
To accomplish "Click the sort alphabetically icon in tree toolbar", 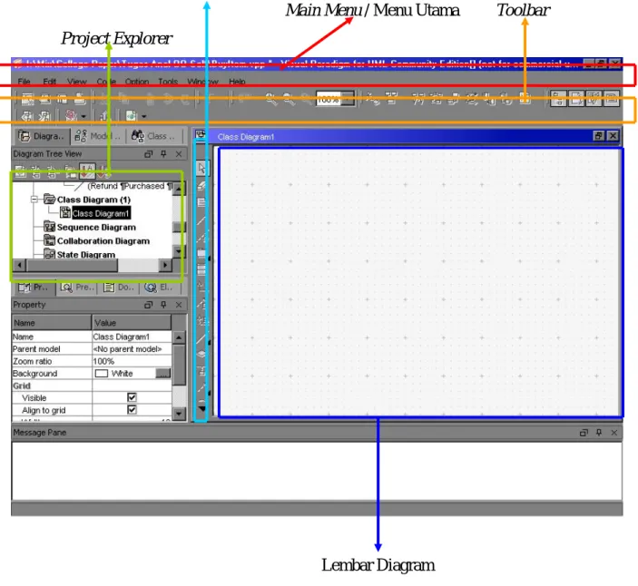I will tap(86, 171).
